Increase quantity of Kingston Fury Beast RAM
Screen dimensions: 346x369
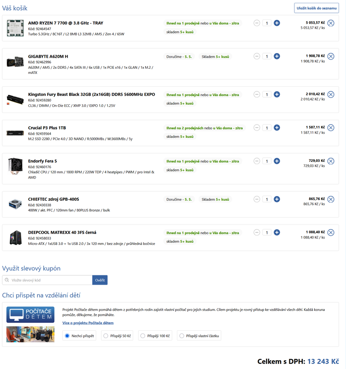(x=277, y=95)
